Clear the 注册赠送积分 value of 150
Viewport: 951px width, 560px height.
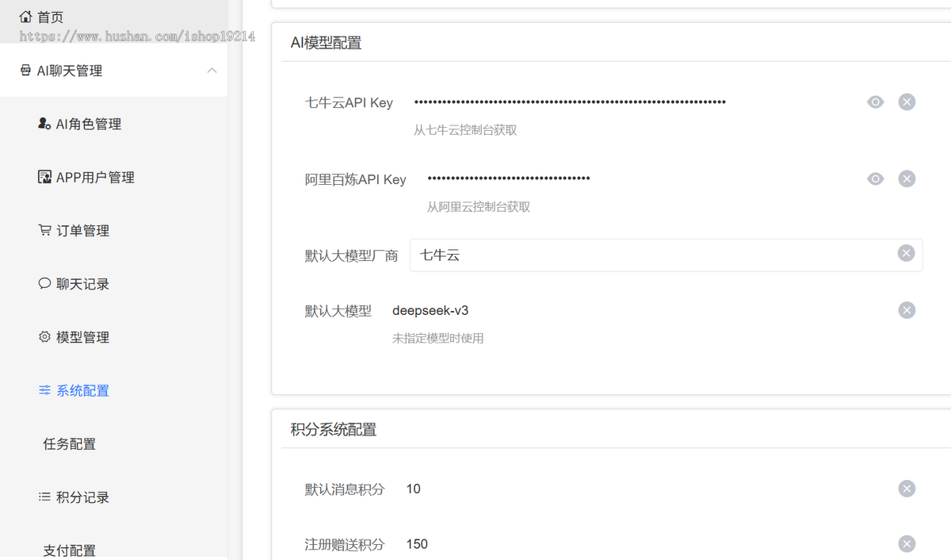(907, 543)
